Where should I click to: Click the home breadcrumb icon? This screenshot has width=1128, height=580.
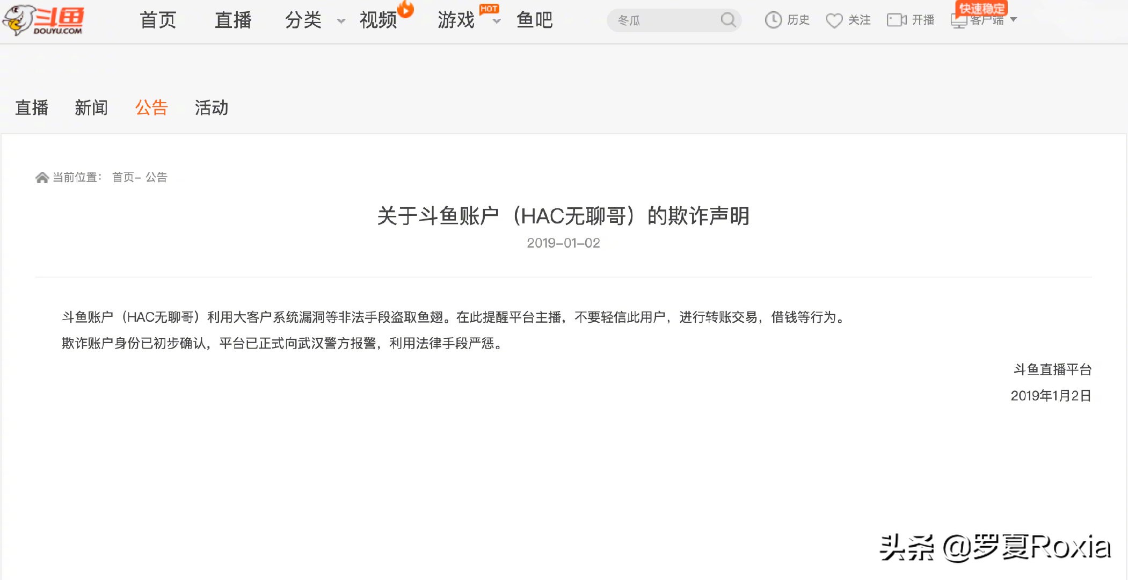click(42, 178)
